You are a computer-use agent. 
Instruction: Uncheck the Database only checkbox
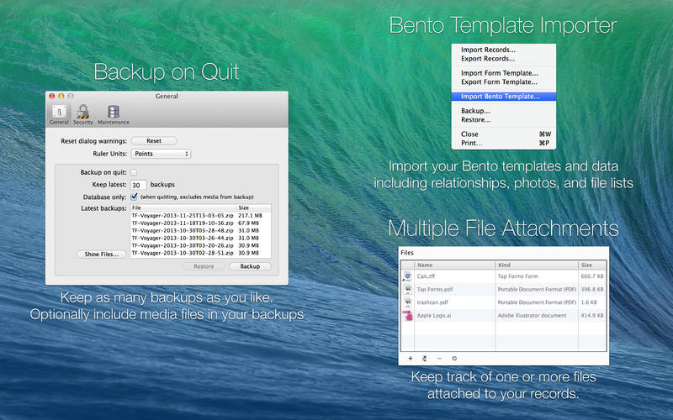pos(134,196)
